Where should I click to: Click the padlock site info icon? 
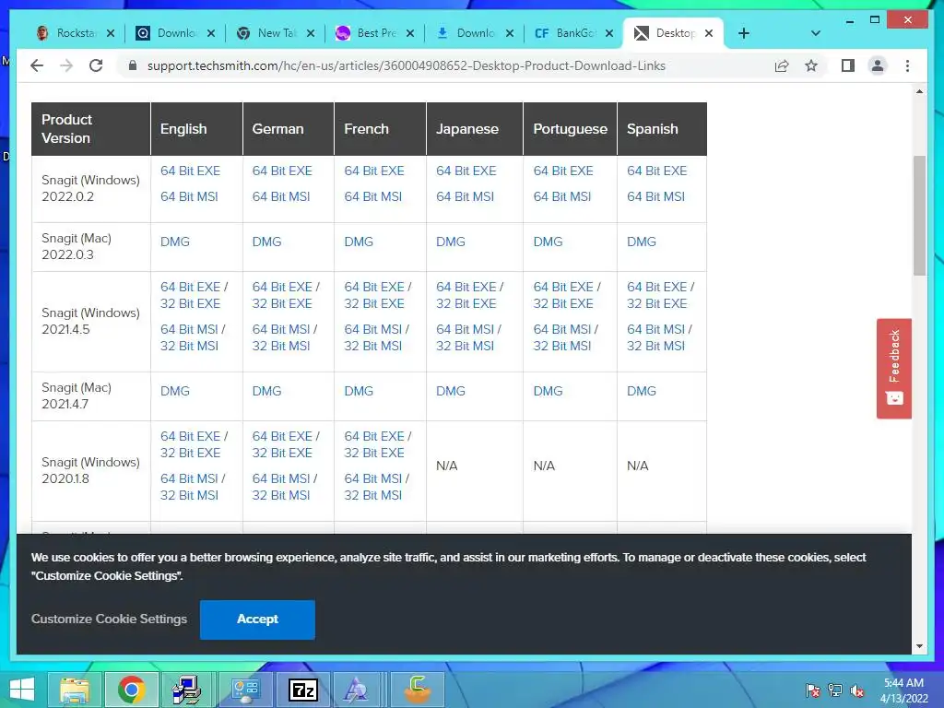tap(133, 65)
